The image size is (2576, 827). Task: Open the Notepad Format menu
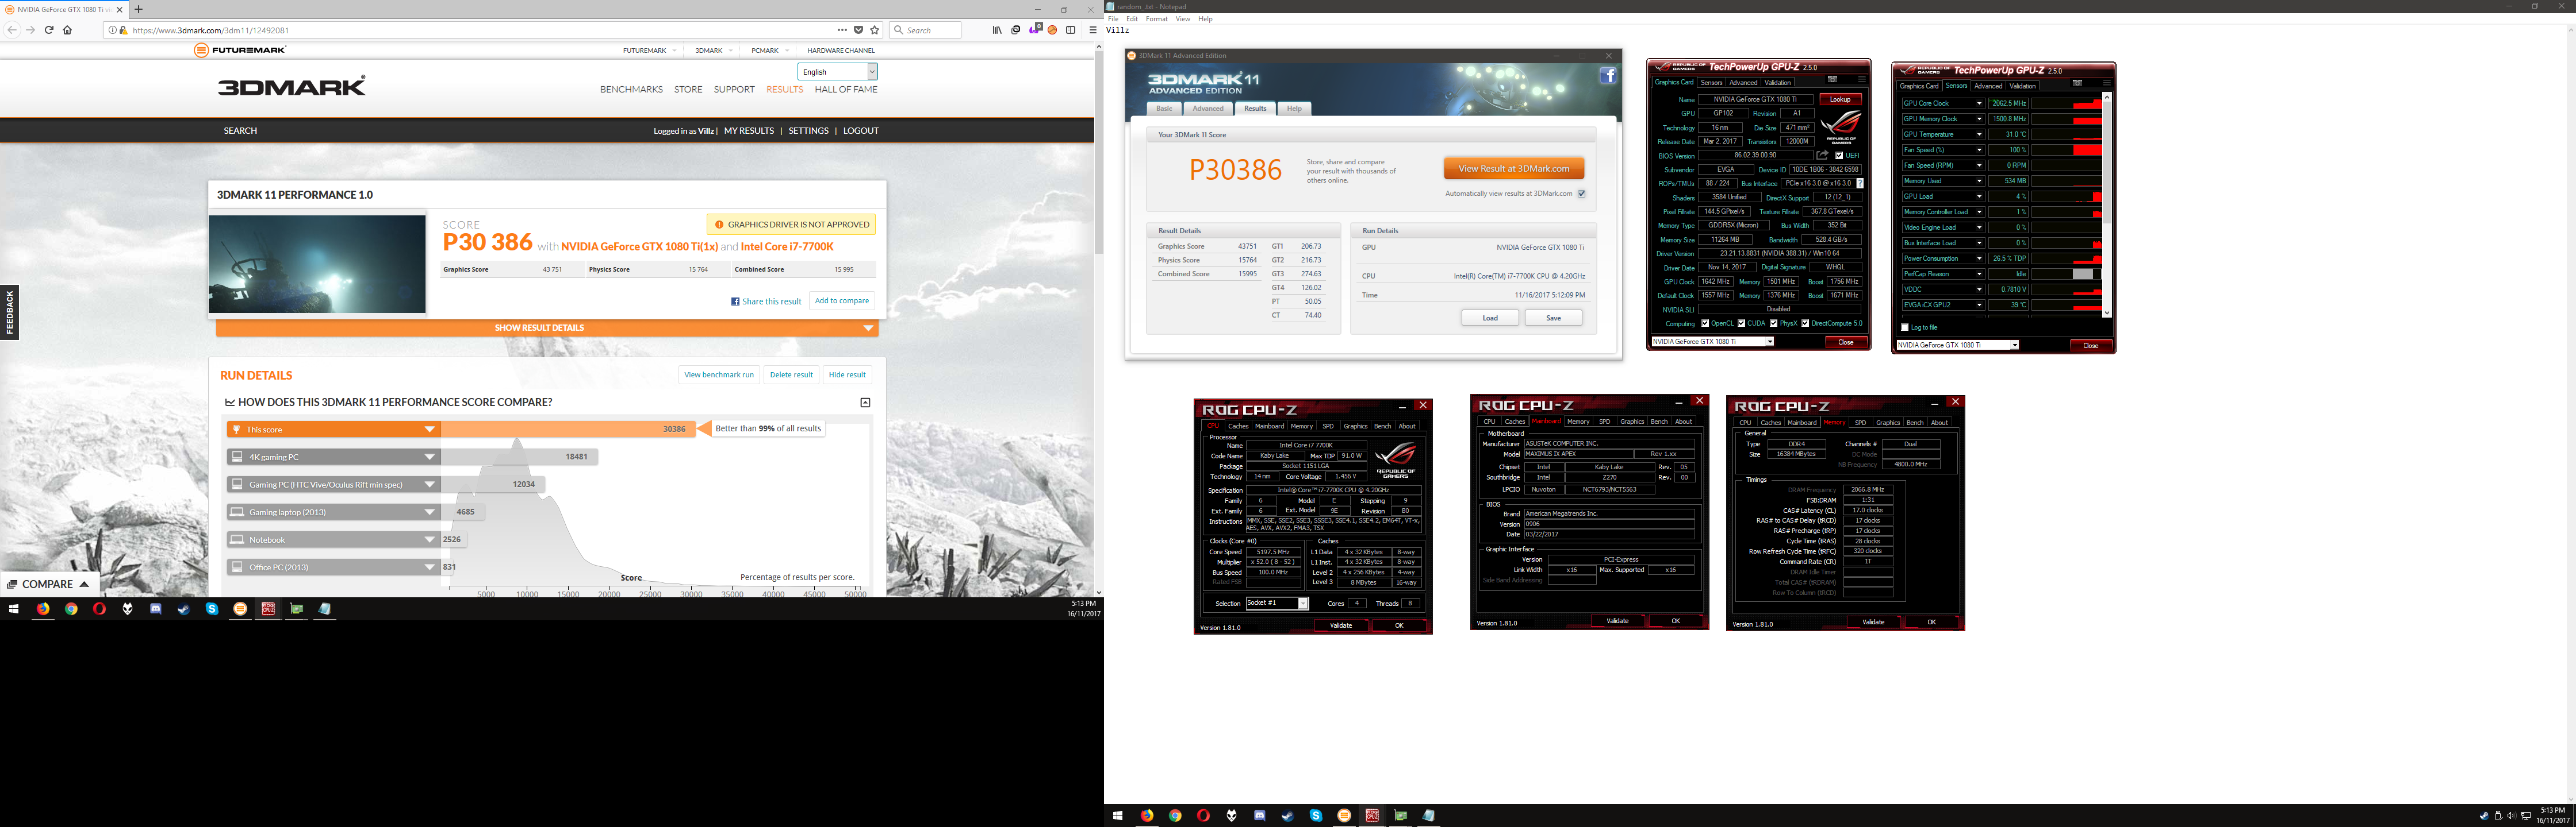1156,19
